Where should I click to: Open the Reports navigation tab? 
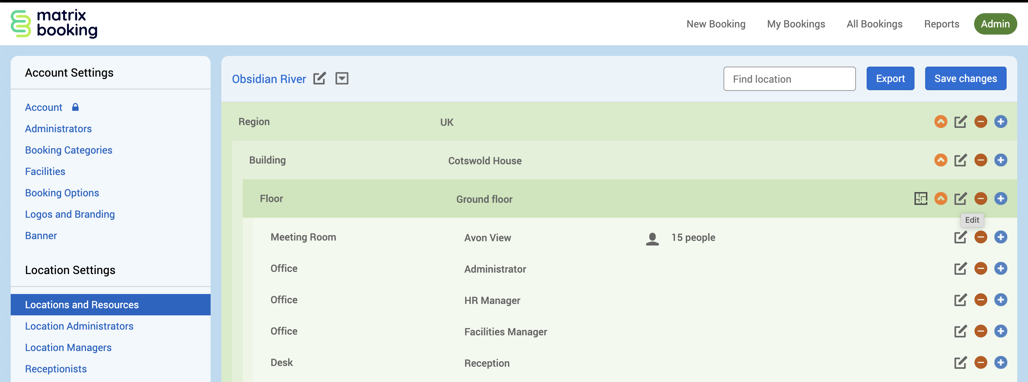pyautogui.click(x=941, y=24)
